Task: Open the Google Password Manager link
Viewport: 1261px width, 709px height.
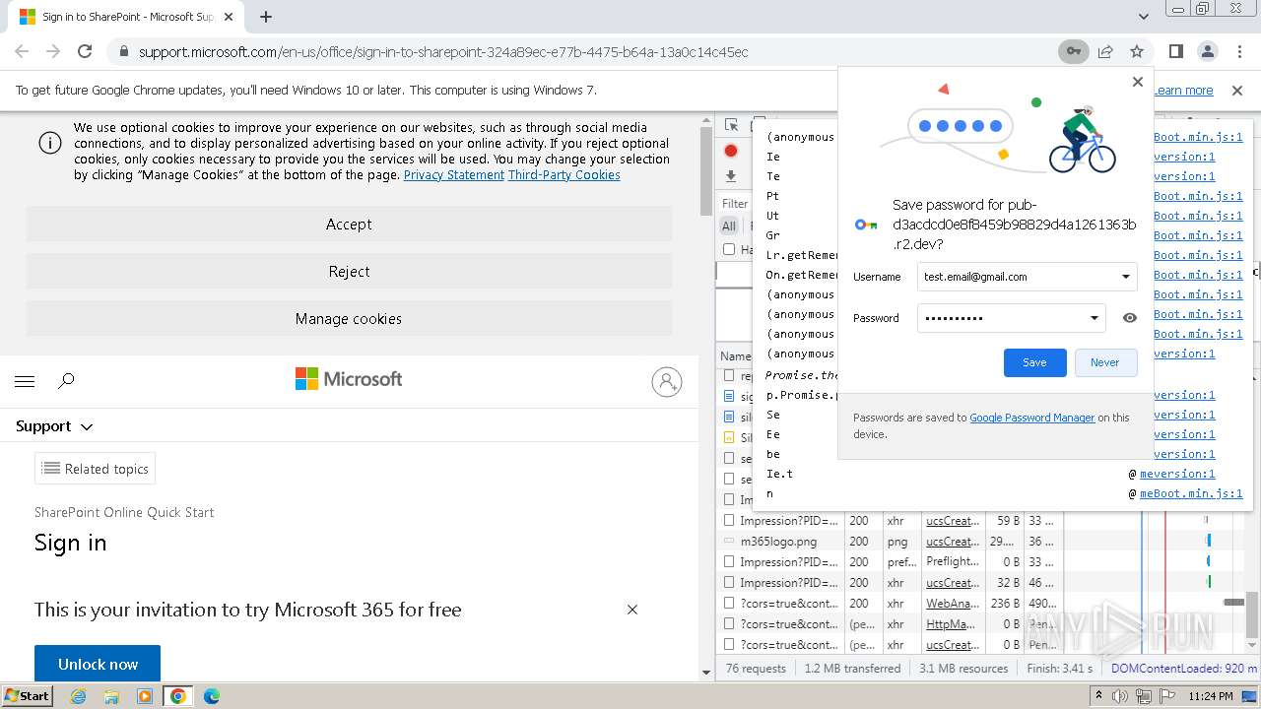Action: [1032, 418]
